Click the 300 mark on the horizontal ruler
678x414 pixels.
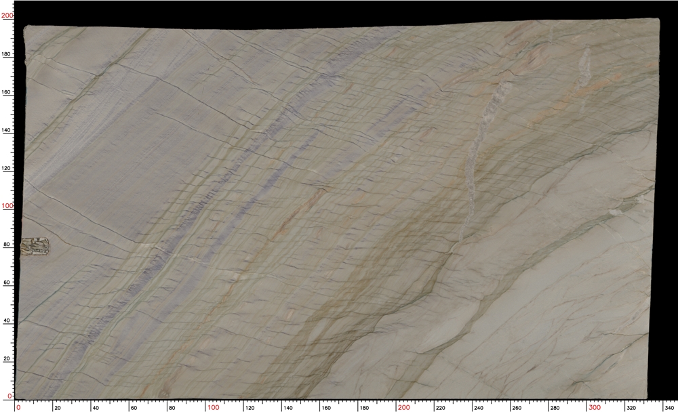click(595, 407)
